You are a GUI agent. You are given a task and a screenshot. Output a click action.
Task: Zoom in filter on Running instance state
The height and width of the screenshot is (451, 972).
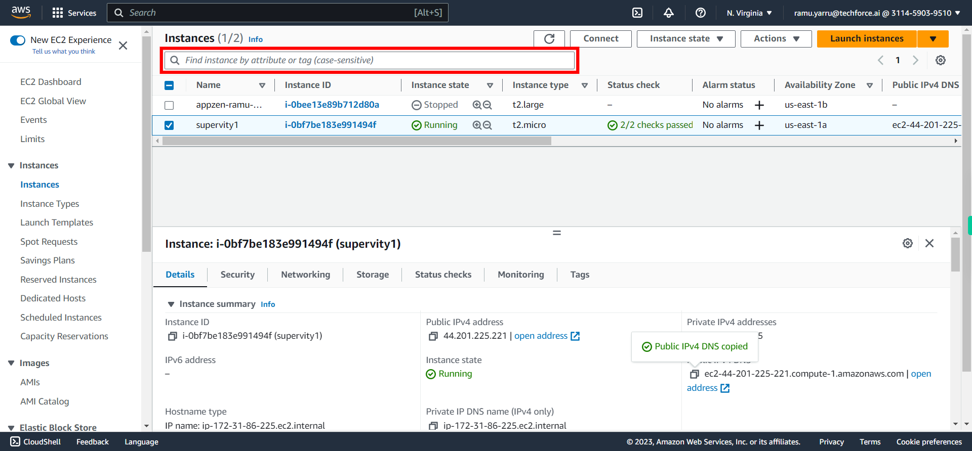(x=477, y=125)
